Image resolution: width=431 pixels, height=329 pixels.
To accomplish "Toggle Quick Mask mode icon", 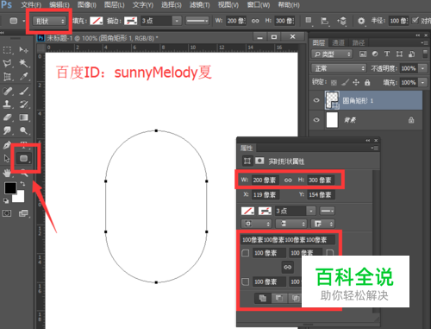I will [7, 213].
